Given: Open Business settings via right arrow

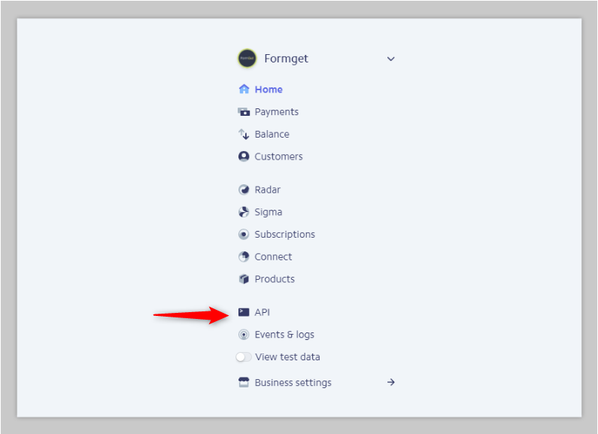Looking at the screenshot, I should click(391, 382).
